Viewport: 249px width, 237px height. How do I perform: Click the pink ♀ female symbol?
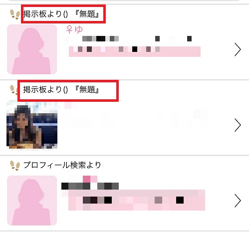(x=69, y=29)
